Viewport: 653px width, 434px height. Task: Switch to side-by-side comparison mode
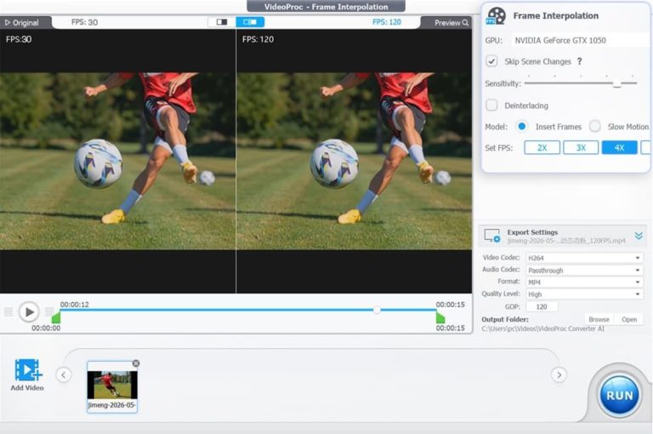pos(250,22)
